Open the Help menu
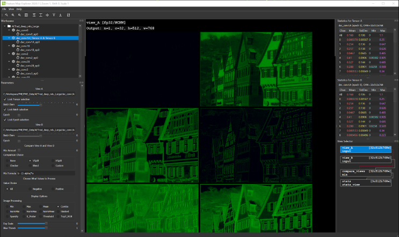Screen dimensions: 399x237 [x=20, y=9]
